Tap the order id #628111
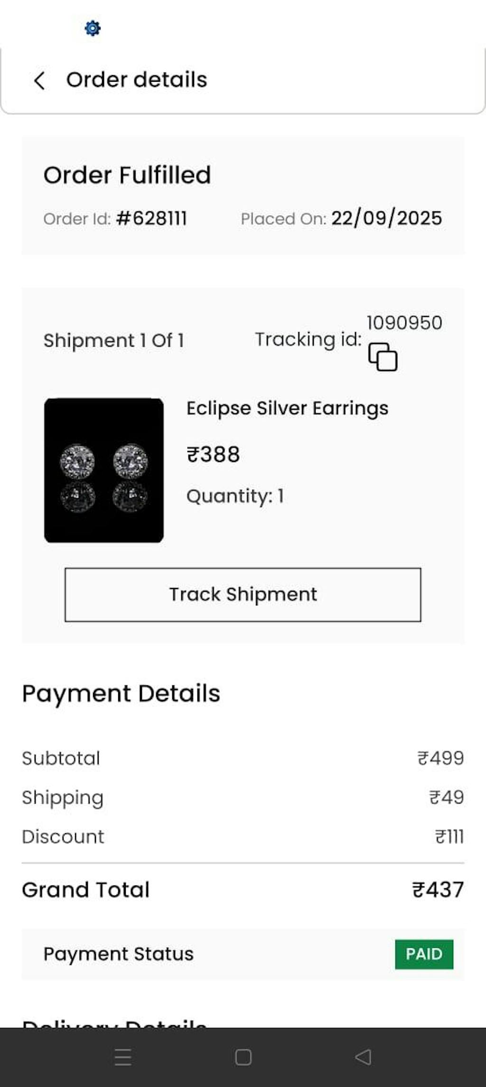 (151, 219)
